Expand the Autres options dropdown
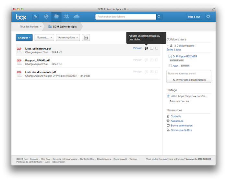Screen dimensions: 227x181 pos(68,38)
